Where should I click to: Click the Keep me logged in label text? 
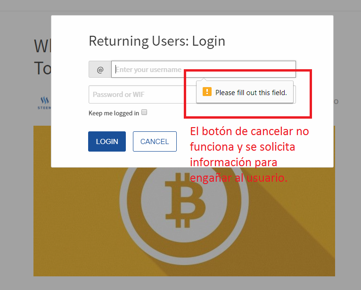[x=114, y=113]
